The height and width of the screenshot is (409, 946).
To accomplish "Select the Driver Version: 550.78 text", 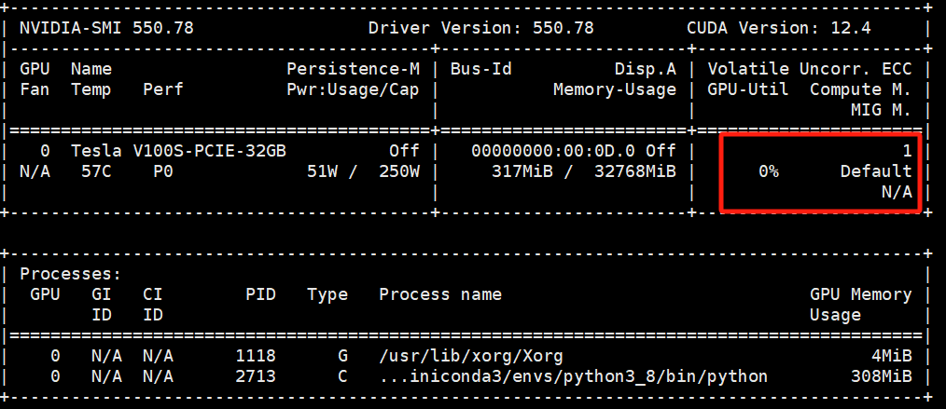I will pos(480,28).
